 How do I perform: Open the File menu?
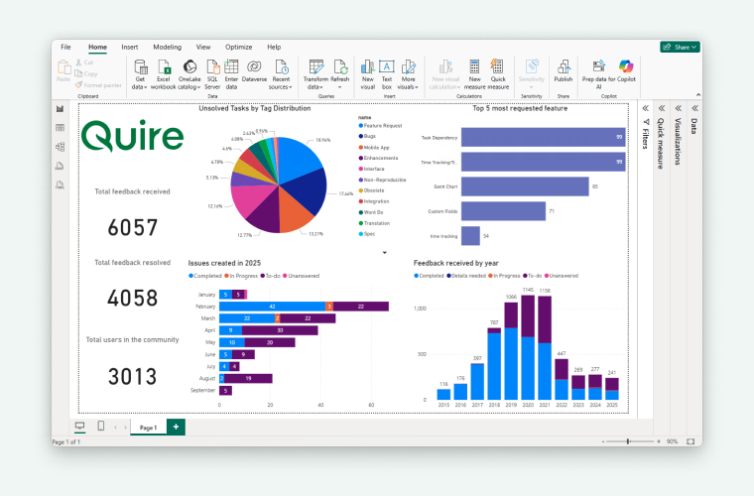pyautogui.click(x=65, y=47)
